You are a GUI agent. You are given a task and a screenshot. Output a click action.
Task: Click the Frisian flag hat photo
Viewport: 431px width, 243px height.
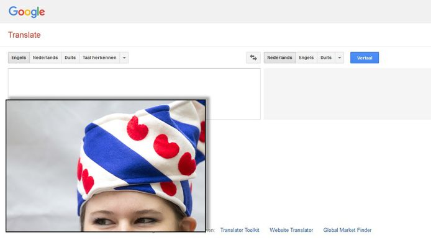[x=106, y=166]
